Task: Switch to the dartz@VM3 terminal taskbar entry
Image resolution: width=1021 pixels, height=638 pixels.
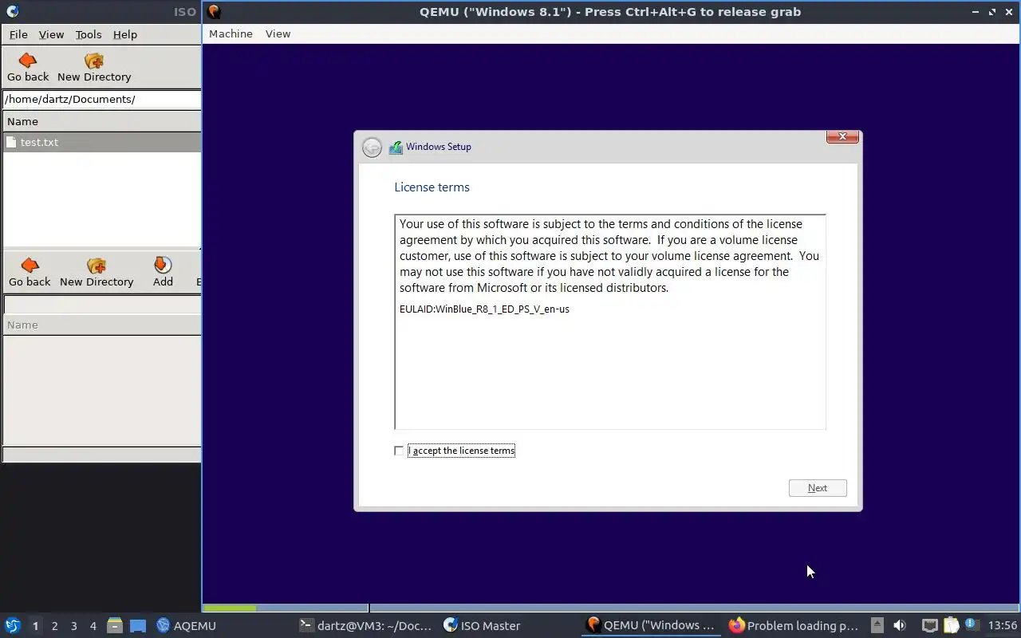Action: 365,625
